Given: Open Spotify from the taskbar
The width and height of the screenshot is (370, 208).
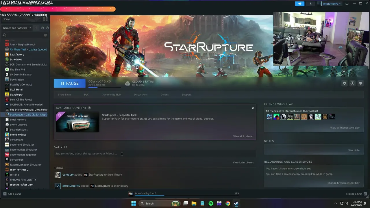Looking at the screenshot, I should pos(211,203).
